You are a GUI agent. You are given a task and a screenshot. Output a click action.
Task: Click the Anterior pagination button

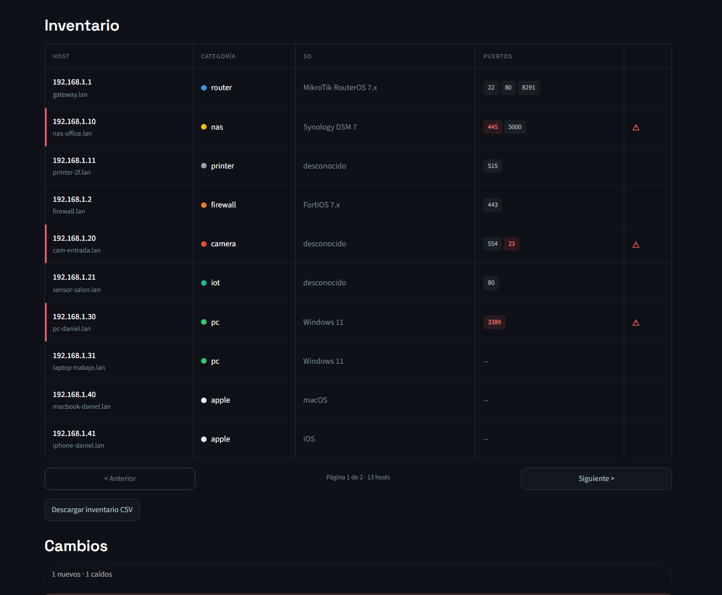click(x=120, y=479)
